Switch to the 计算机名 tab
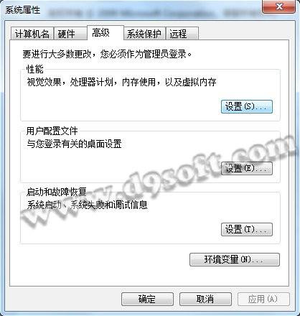 point(32,34)
